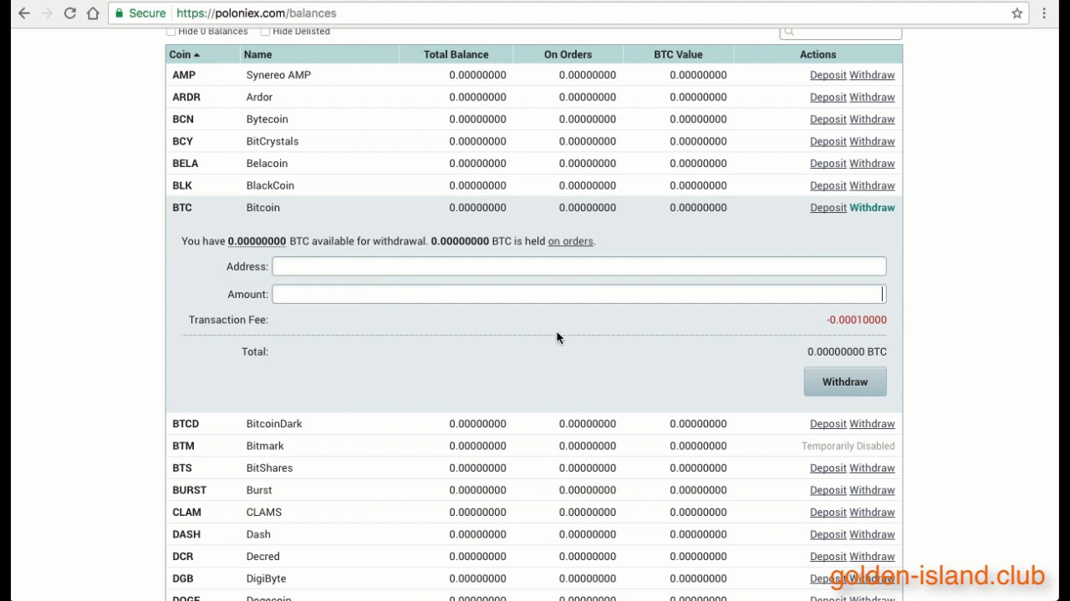
Task: Open Deposit for BitShares
Action: (828, 468)
